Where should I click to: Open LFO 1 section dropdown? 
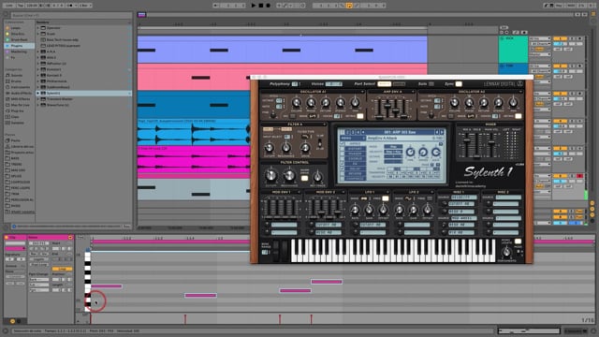coord(387,192)
